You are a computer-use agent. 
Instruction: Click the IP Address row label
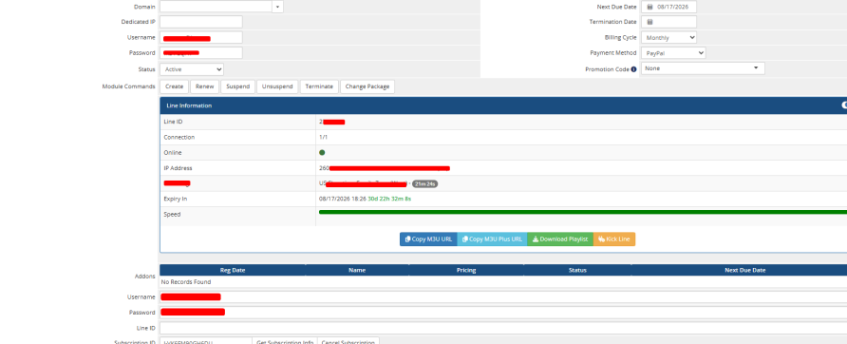[178, 168]
